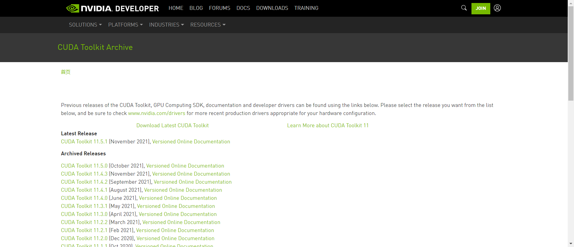Open Versioned Online Documentation for 11.5.0

(x=185, y=166)
